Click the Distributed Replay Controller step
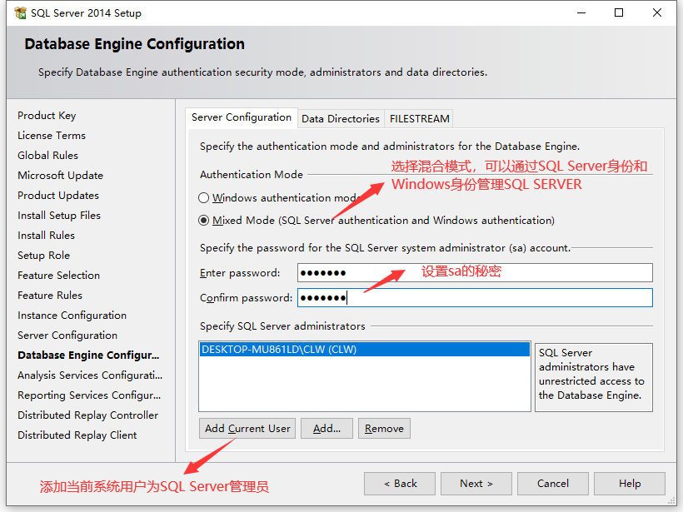This screenshot has width=683, height=512. tap(88, 415)
